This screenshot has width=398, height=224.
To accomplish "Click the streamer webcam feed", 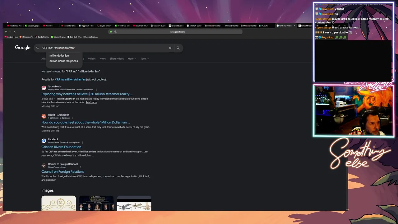I will 354,111.
